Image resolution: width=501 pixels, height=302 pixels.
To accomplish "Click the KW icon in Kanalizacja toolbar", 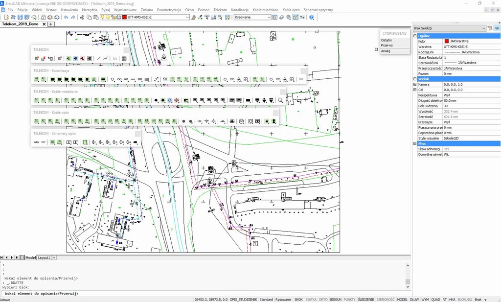I will point(165,79).
